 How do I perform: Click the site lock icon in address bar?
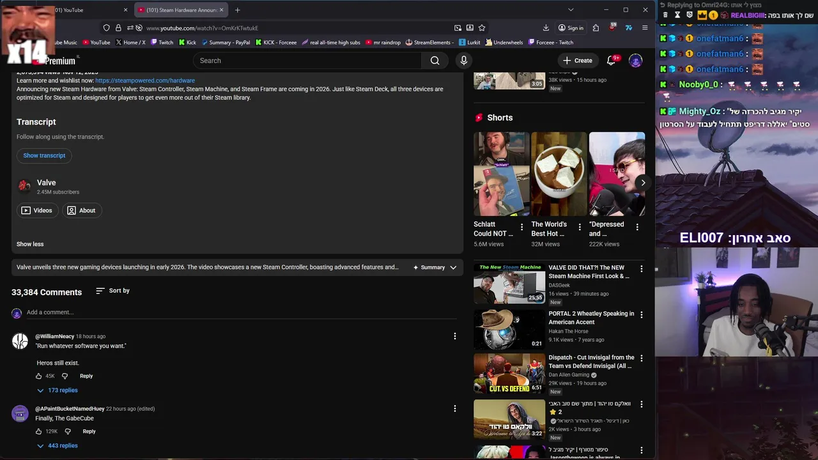point(118,28)
